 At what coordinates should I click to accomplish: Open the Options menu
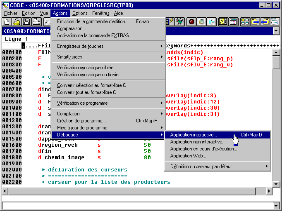tap(80, 13)
